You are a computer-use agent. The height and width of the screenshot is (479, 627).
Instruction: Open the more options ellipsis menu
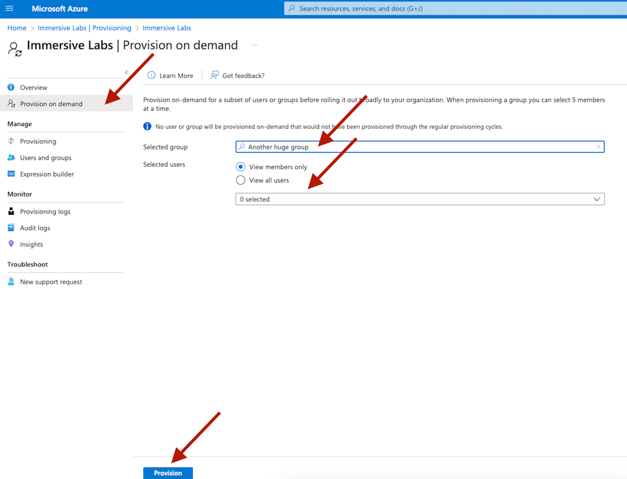[x=254, y=45]
